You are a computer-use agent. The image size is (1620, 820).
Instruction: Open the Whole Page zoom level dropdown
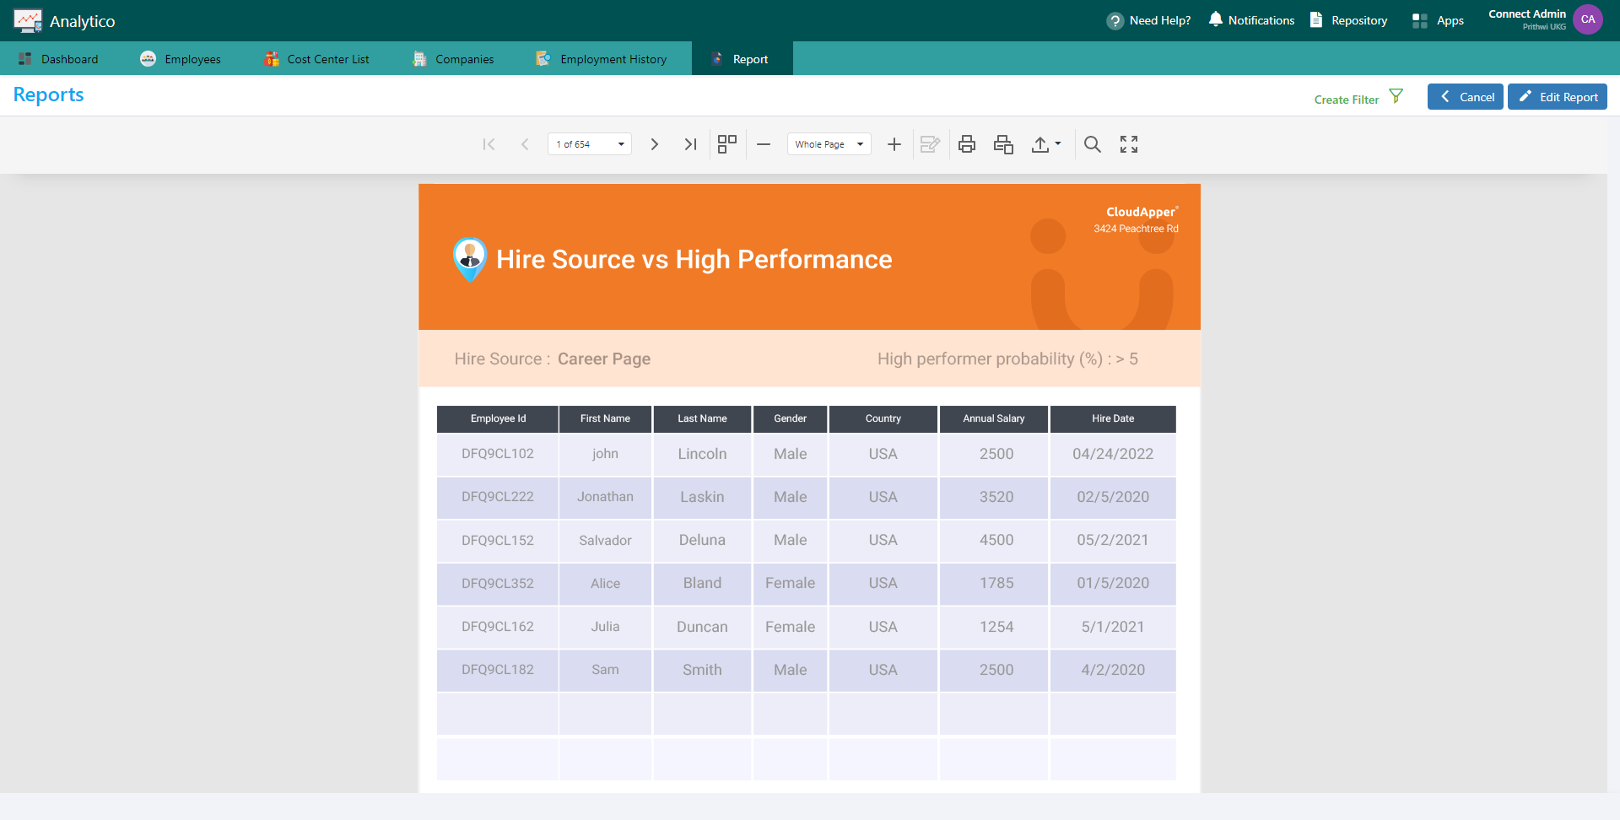828,144
